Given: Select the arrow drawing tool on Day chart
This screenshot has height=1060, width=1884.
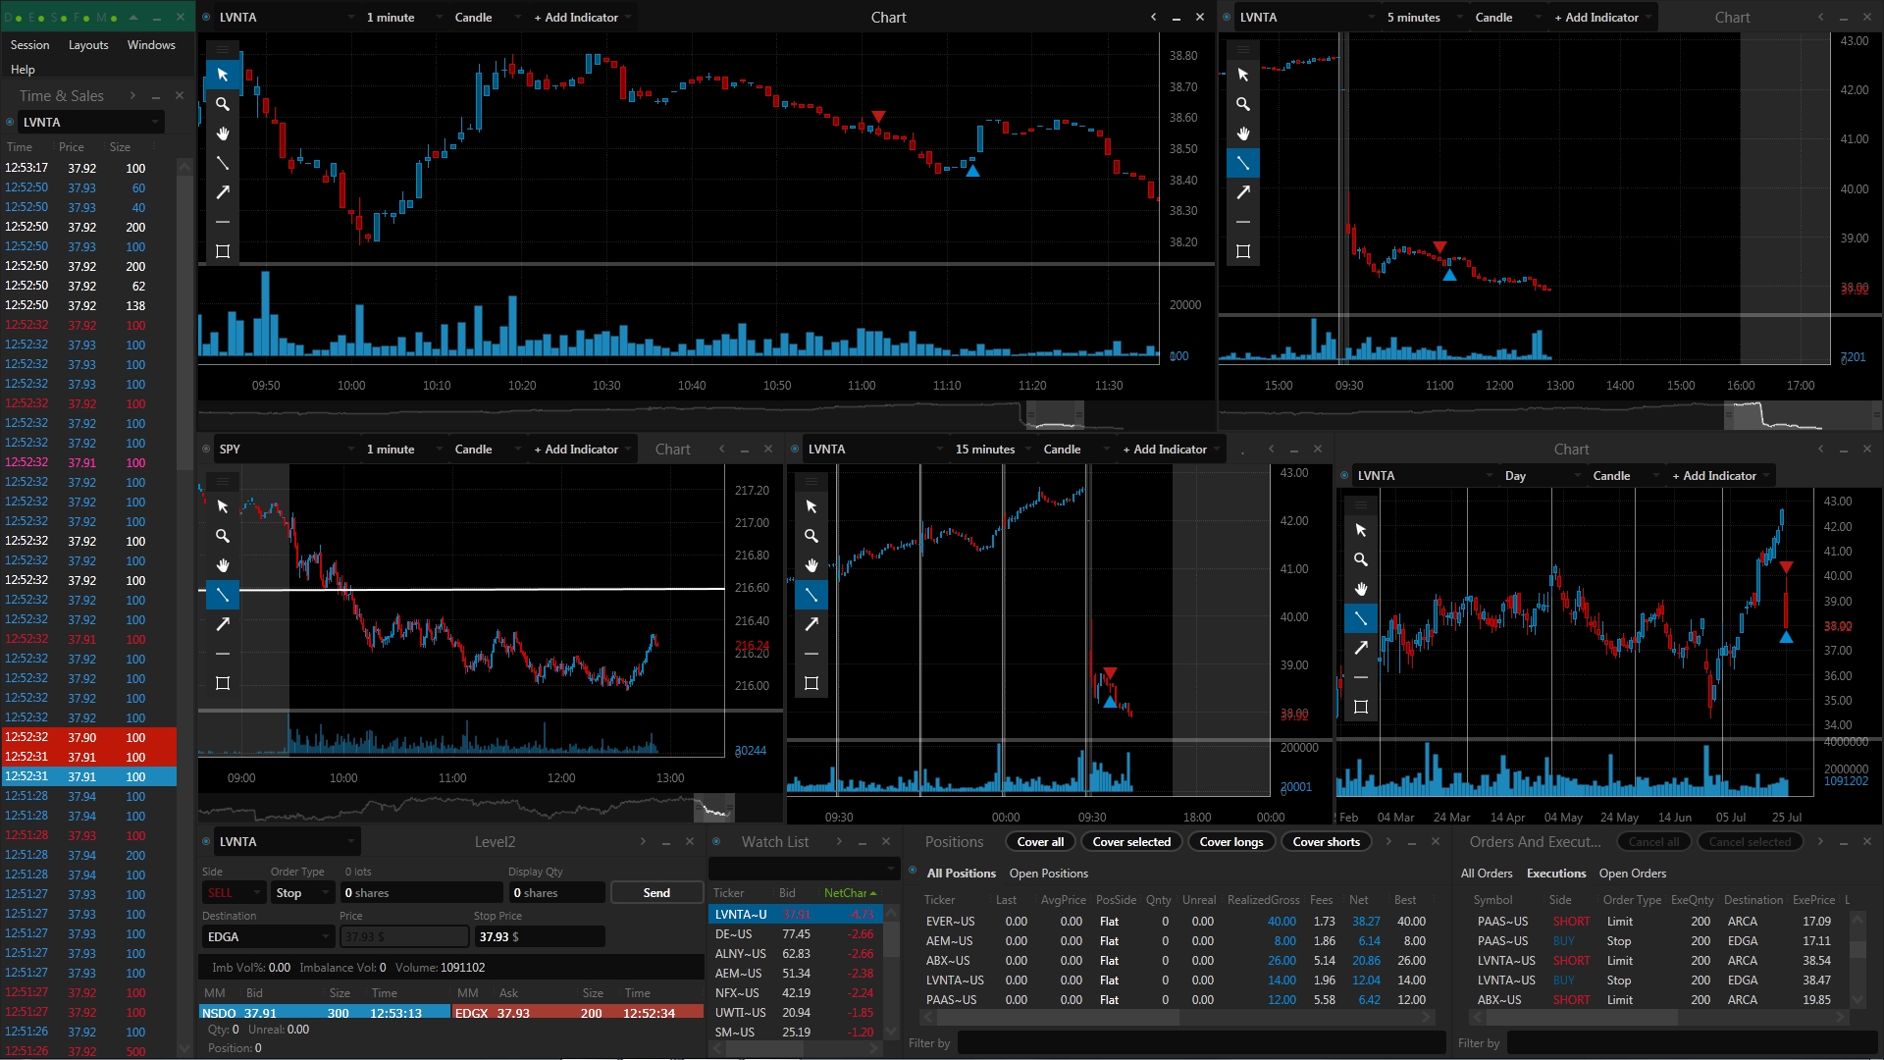Looking at the screenshot, I should pyautogui.click(x=1361, y=648).
